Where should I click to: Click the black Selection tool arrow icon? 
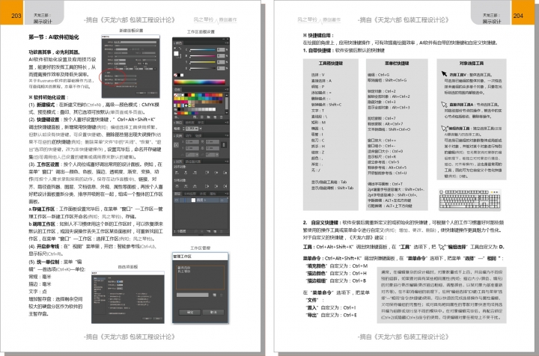445,75
